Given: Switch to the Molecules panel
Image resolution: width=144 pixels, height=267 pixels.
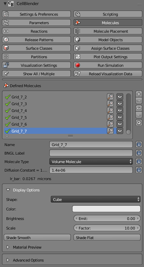Looking at the screenshot, I should (x=108, y=22).
